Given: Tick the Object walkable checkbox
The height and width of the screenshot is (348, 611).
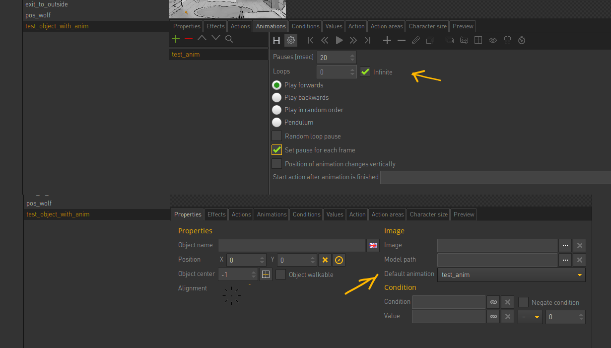Looking at the screenshot, I should tap(281, 275).
